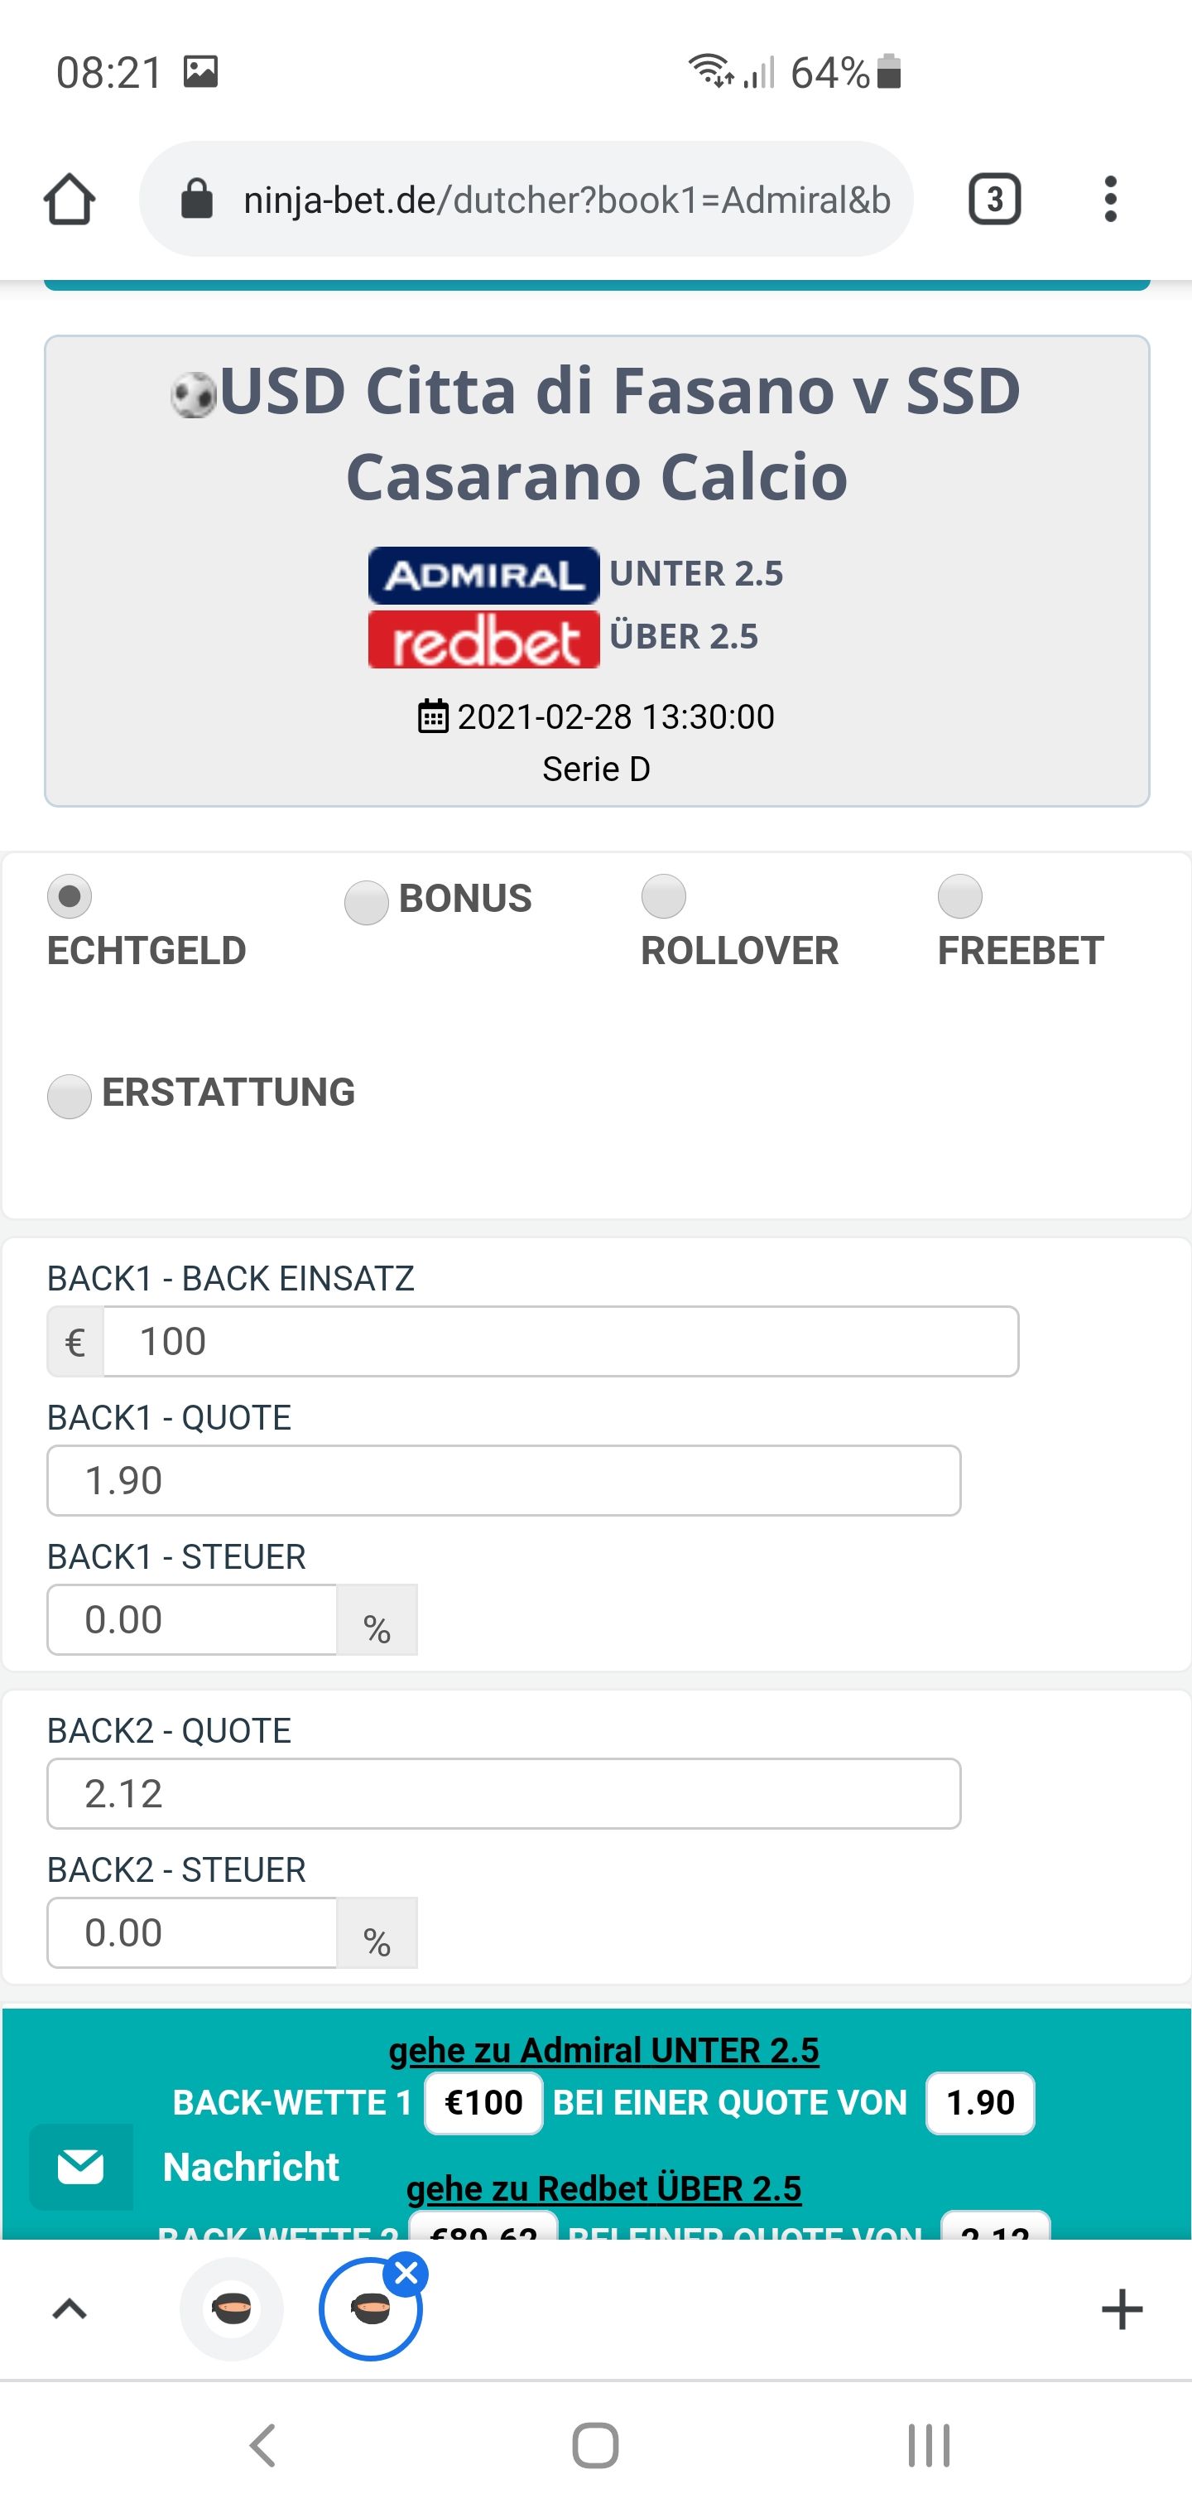Select the ERSTATTUNG radio option

tap(70, 1097)
